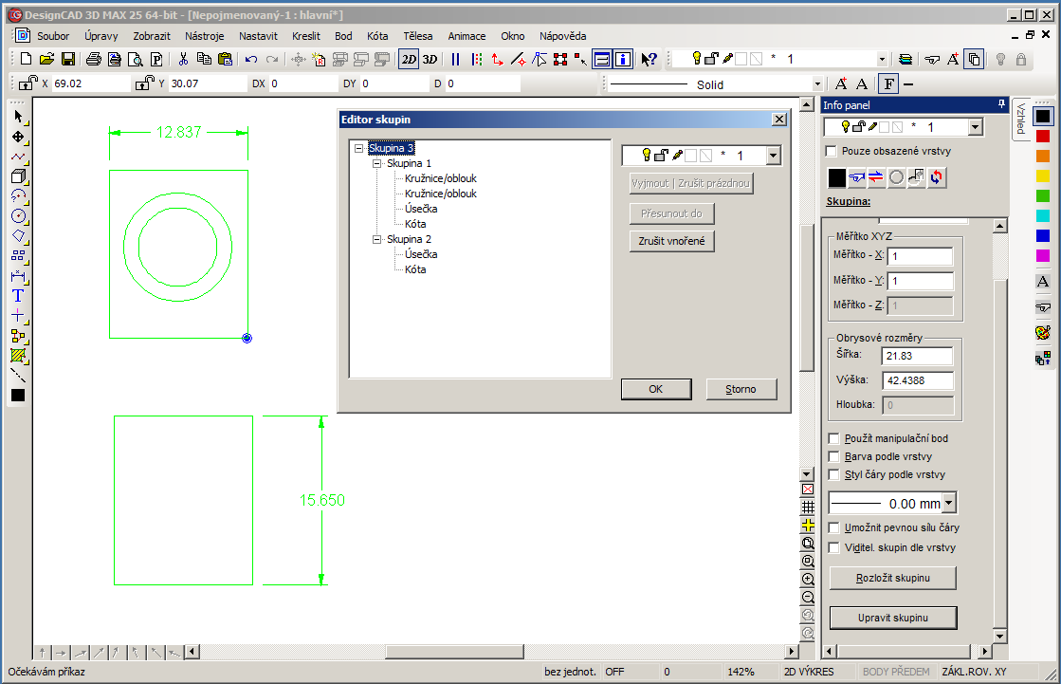Choose the move tool in the left toolbox
The width and height of the screenshot is (1061, 684).
click(x=18, y=137)
